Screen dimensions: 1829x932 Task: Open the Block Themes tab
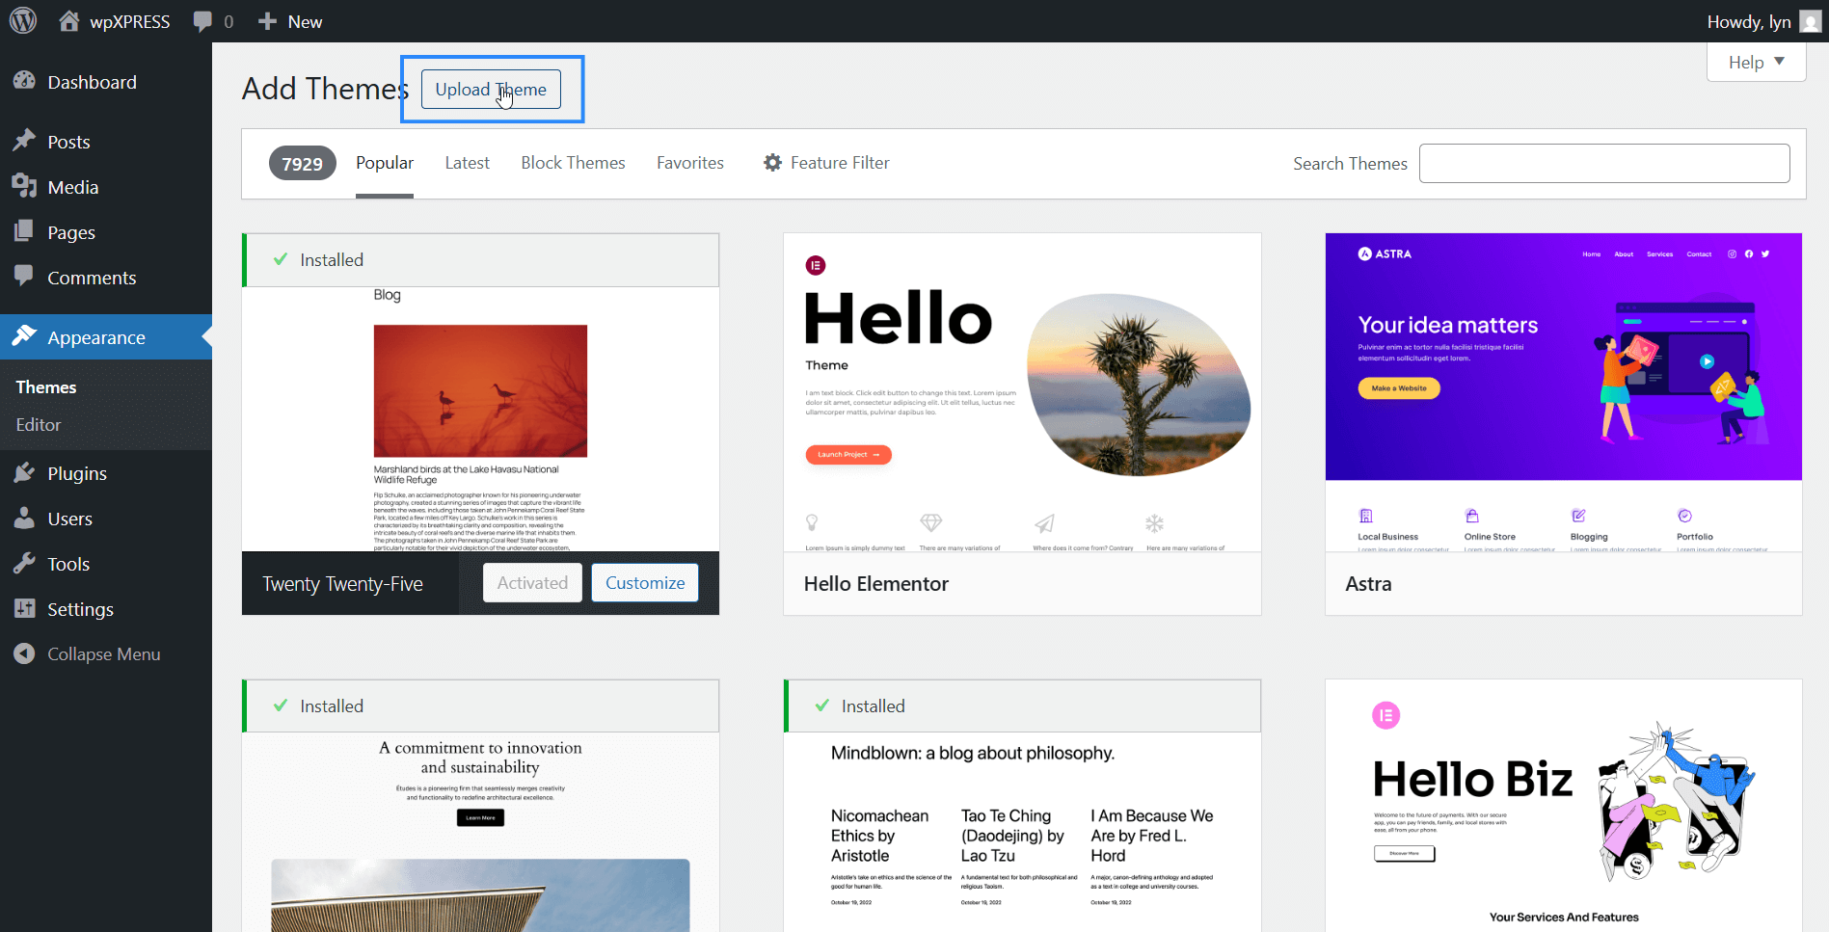(x=573, y=162)
